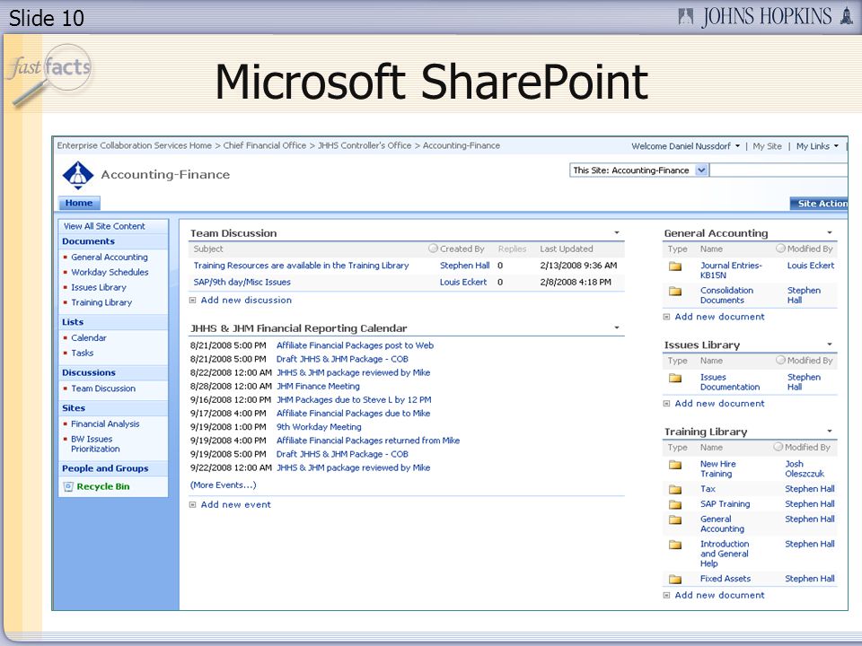Click View All Site Content

(104, 226)
